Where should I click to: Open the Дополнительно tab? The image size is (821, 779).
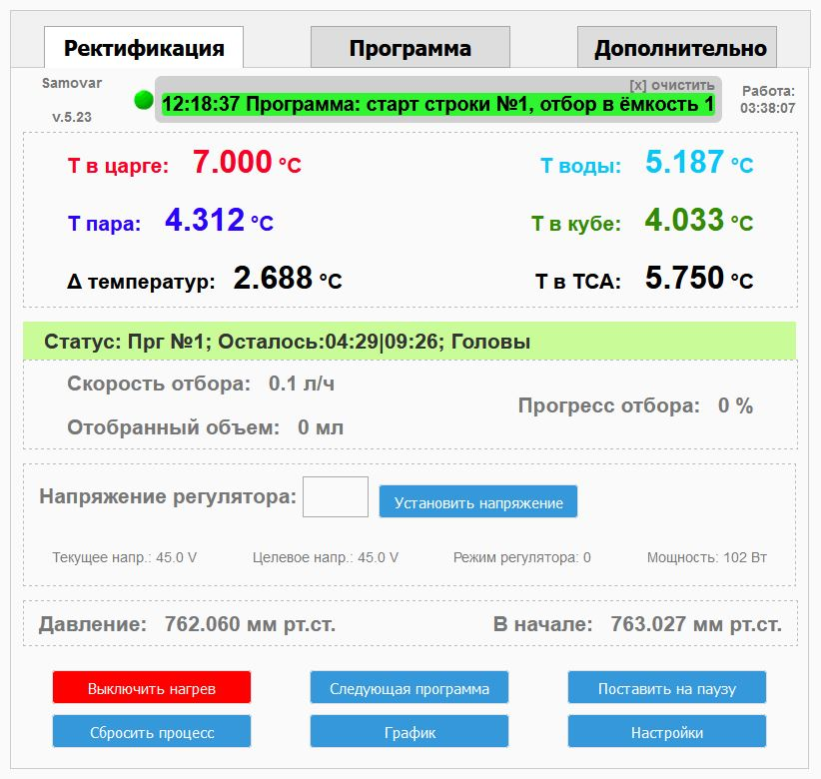click(676, 48)
